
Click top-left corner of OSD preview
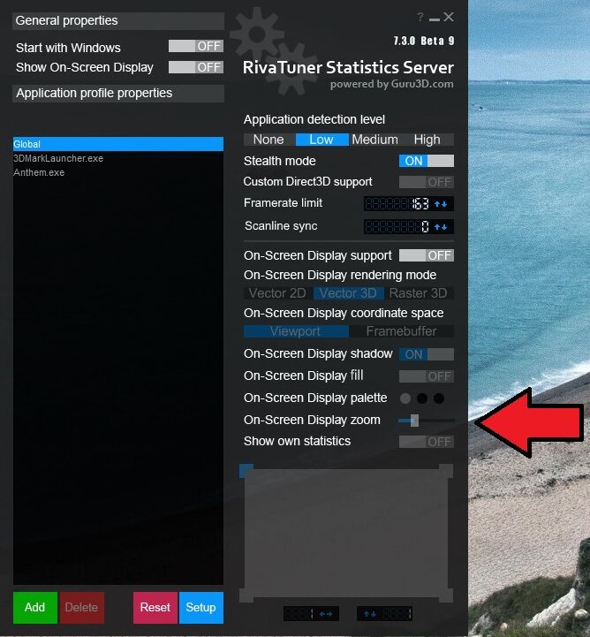246,471
